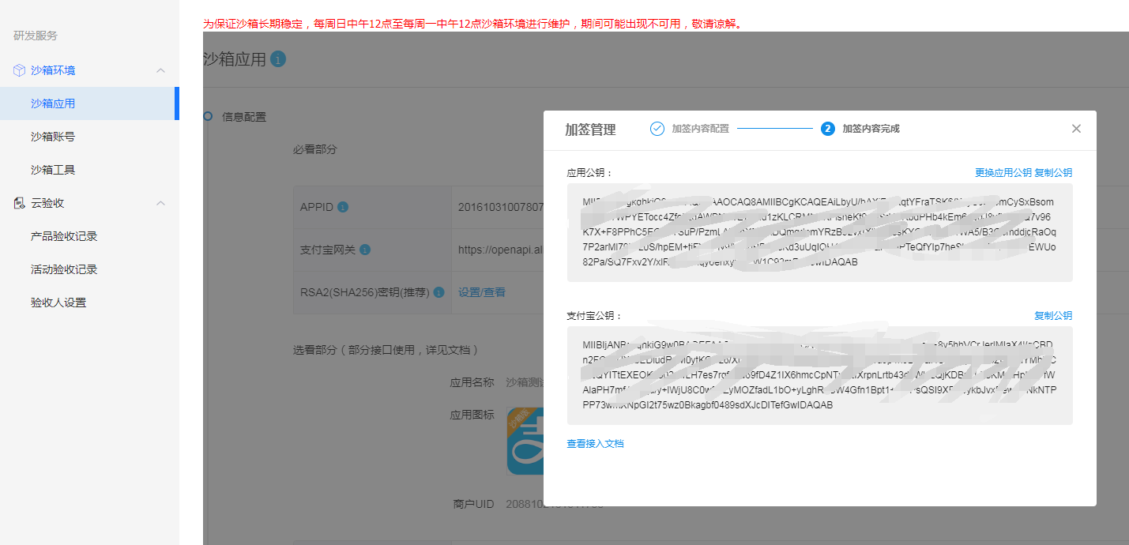1129x545 pixels.
Task: Click the APPID info icon
Action: point(343,207)
